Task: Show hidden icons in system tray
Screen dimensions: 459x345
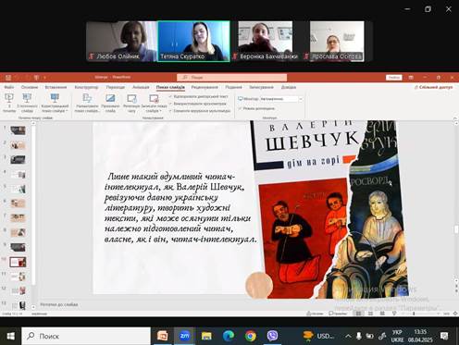Action: pos(348,336)
